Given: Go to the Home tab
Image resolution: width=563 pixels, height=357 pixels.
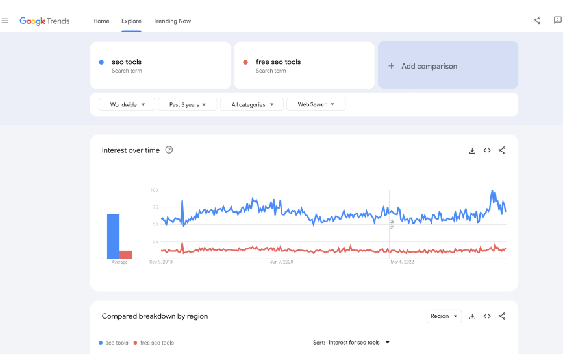Looking at the screenshot, I should click(101, 21).
